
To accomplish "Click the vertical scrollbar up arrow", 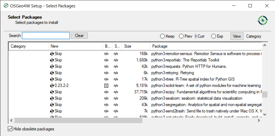I will [265, 45].
